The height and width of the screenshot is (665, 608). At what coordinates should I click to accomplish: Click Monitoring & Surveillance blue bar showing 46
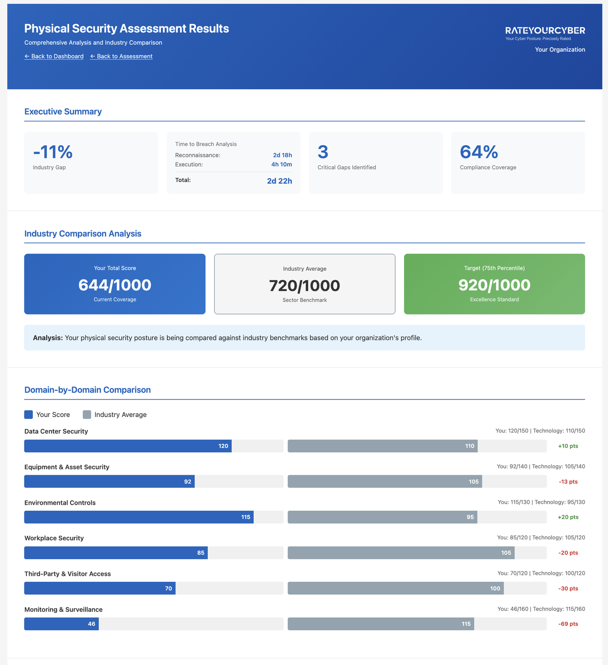point(61,624)
